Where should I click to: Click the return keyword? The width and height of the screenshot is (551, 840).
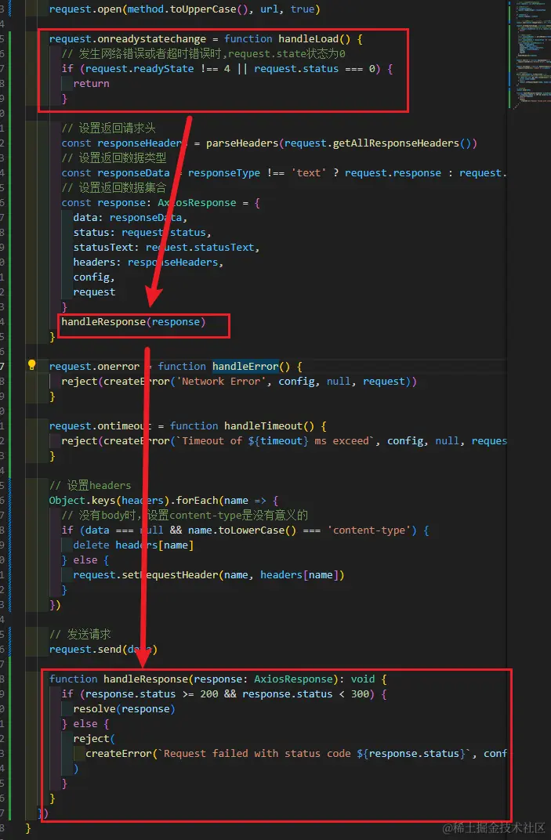91,84
